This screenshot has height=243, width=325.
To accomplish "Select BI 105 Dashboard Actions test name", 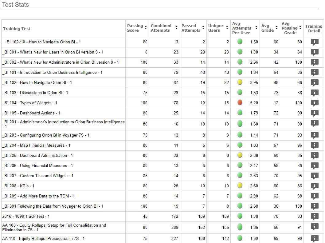I will click(x=31, y=113).
